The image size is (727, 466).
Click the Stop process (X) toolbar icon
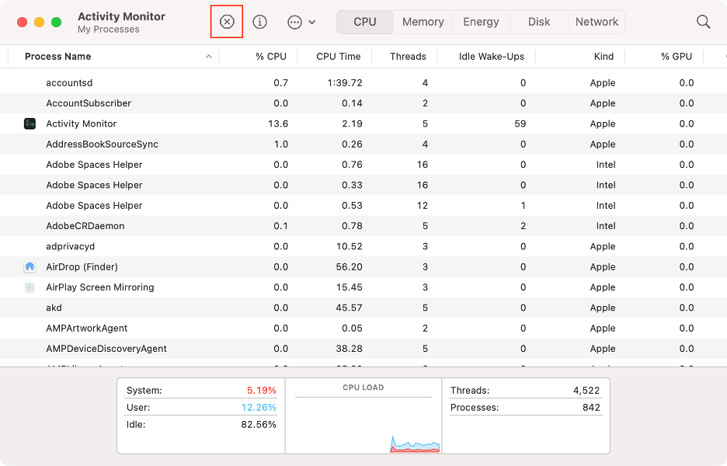point(227,21)
